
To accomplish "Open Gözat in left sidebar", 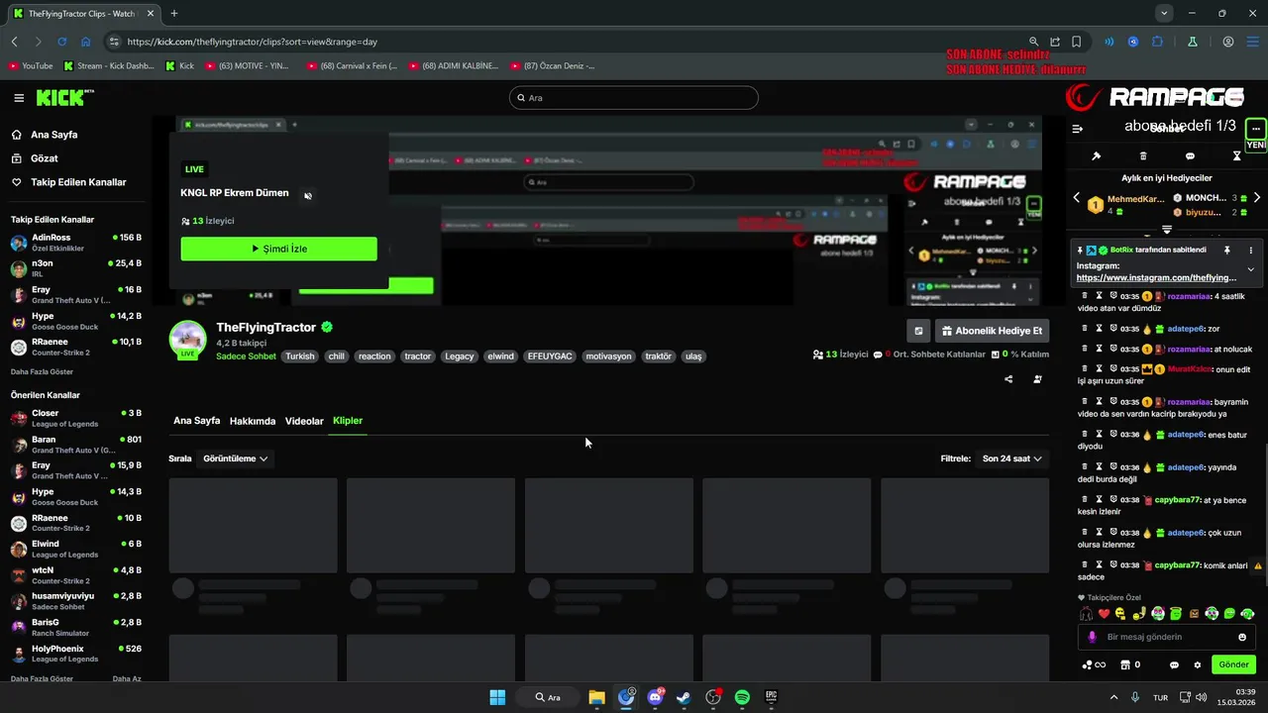I will (x=36, y=158).
